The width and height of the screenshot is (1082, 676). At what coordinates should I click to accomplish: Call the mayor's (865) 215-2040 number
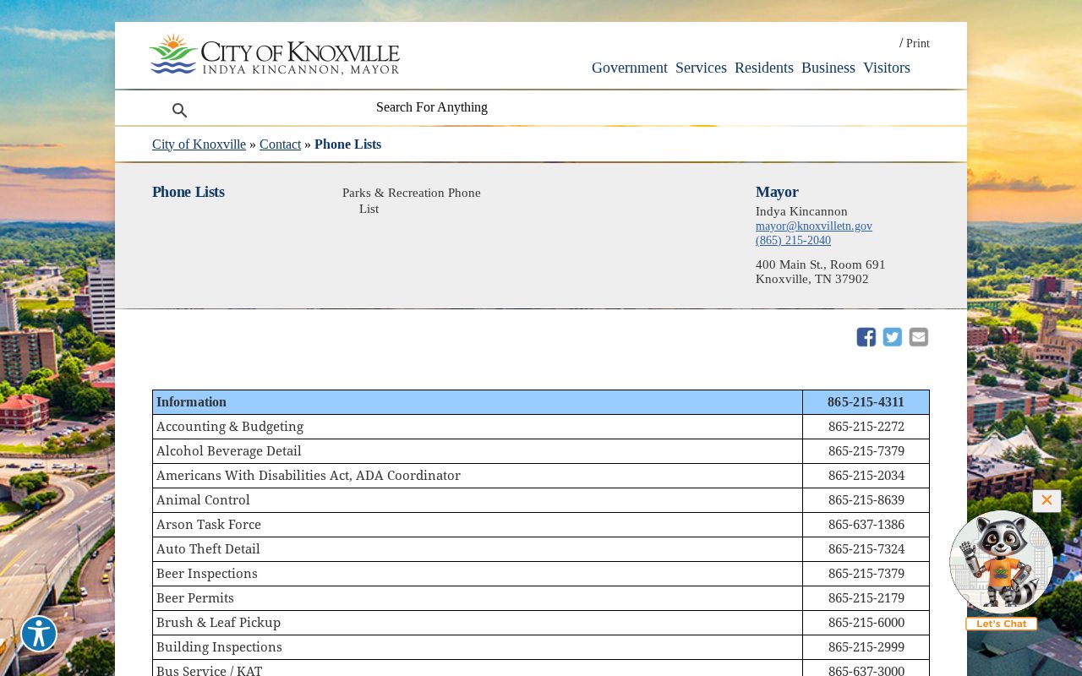click(x=793, y=240)
